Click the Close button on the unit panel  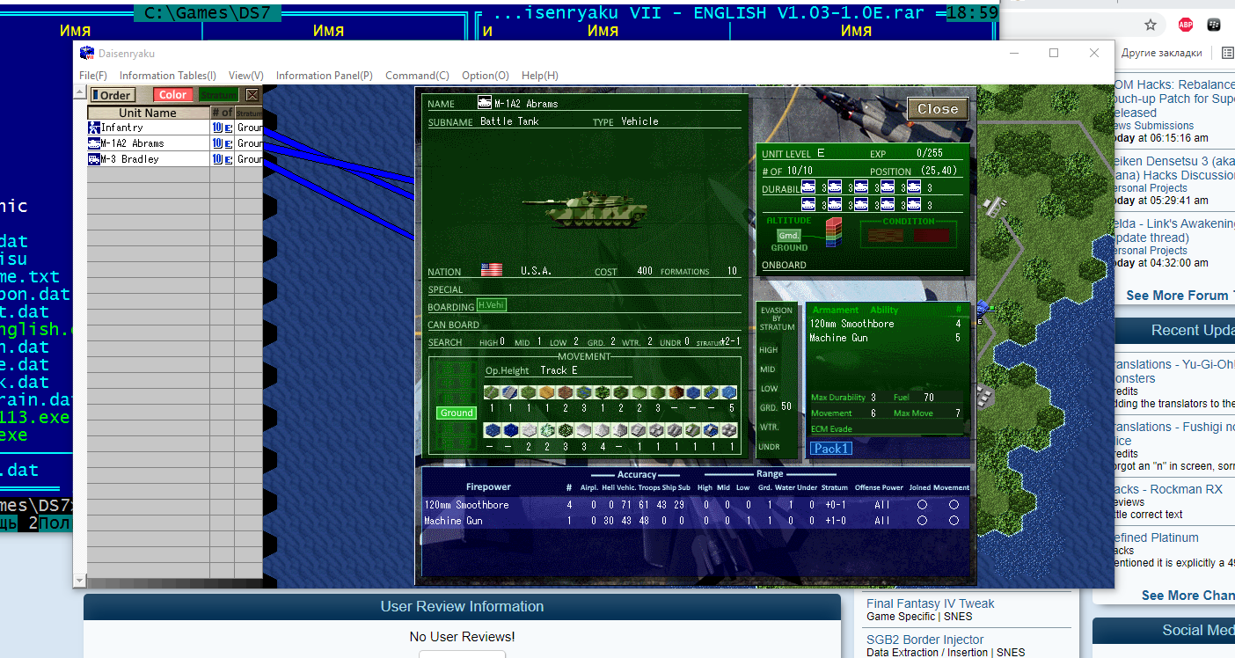[x=938, y=109]
